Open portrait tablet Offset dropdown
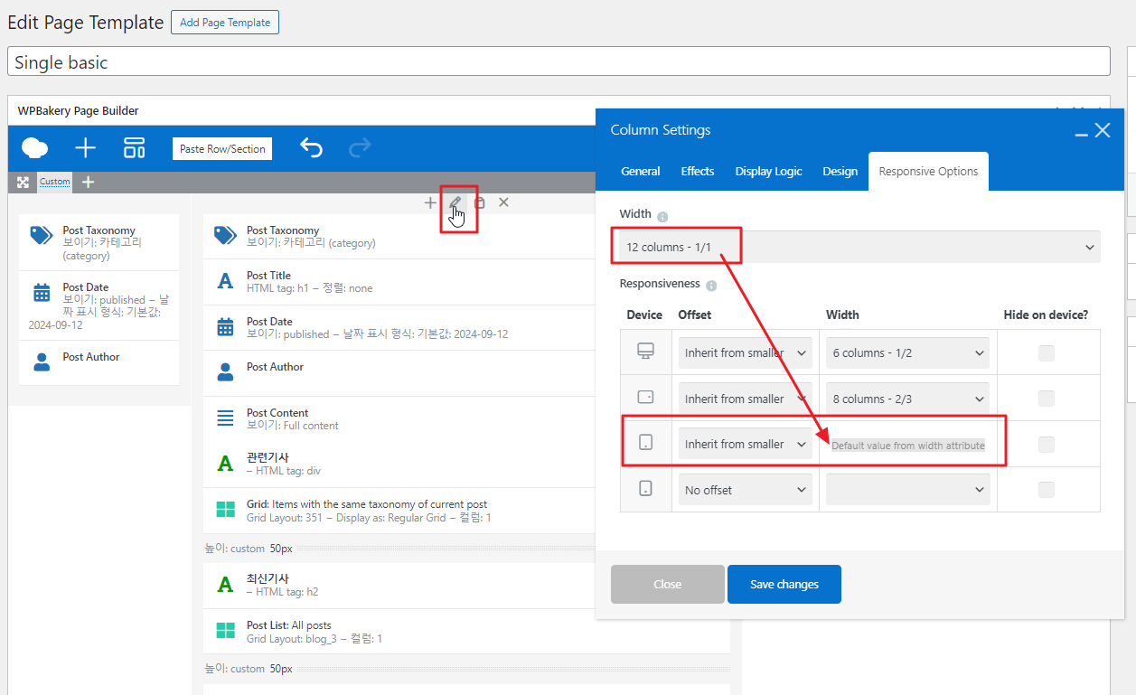This screenshot has height=695, width=1136. pos(746,444)
